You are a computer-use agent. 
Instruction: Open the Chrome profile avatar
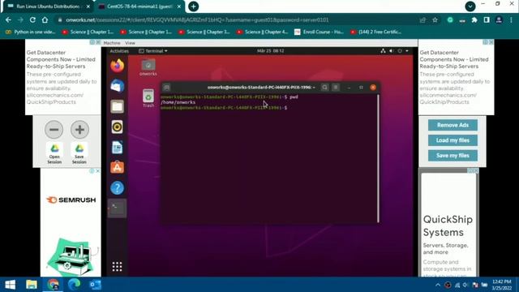click(x=499, y=19)
